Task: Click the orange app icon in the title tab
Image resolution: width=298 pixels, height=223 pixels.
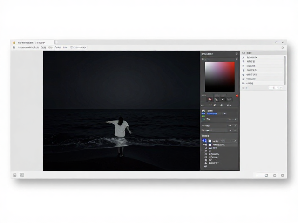Action: (x=14, y=43)
